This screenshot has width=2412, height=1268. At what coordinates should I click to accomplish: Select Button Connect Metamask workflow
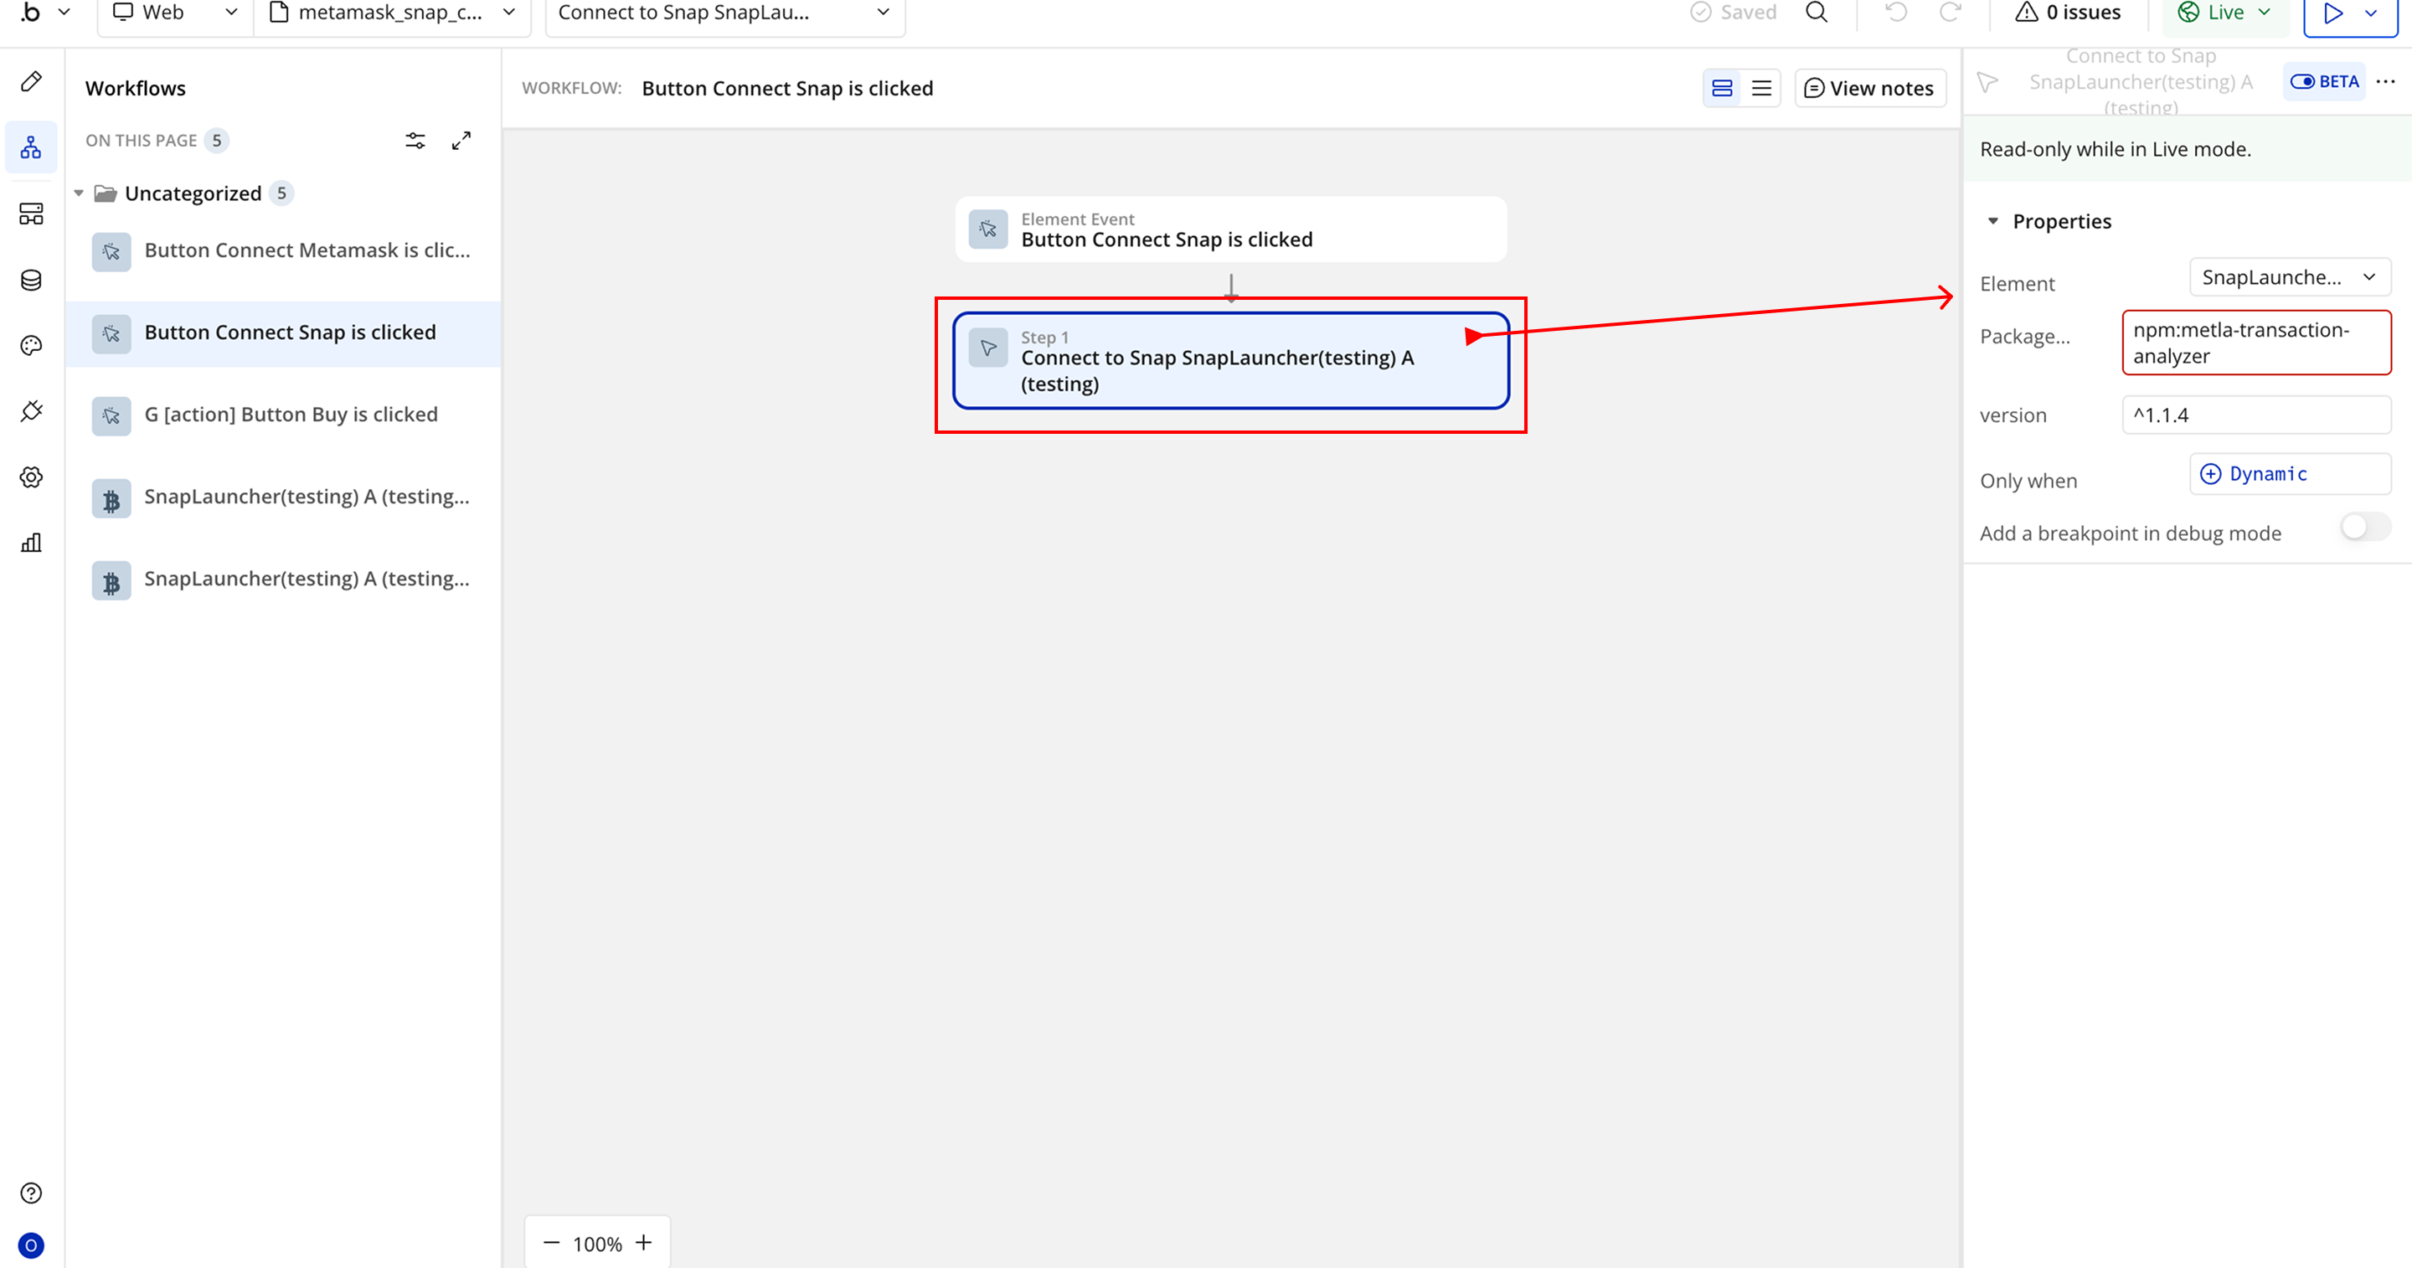tap(307, 250)
